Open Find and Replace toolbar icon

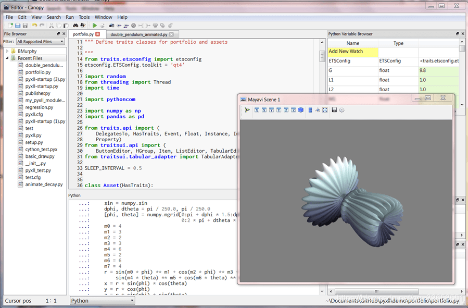pos(83,26)
